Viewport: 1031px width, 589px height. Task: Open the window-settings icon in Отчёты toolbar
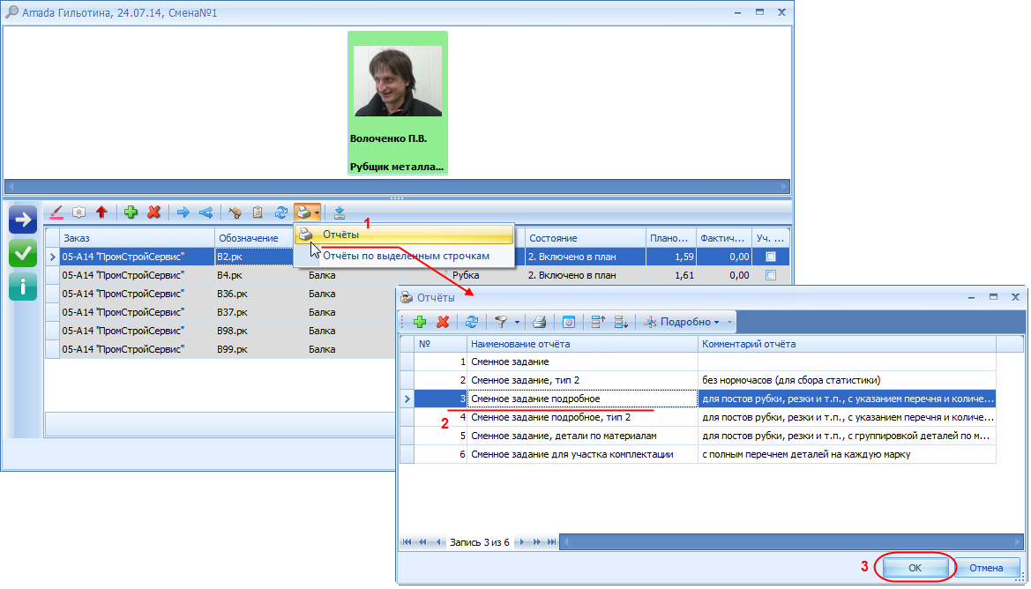[x=569, y=322]
